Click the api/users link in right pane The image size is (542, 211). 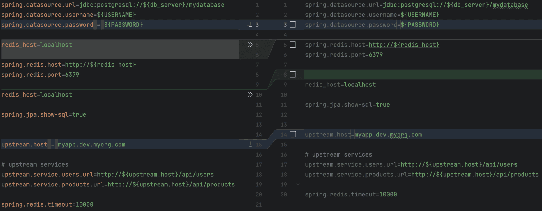coord(459,164)
